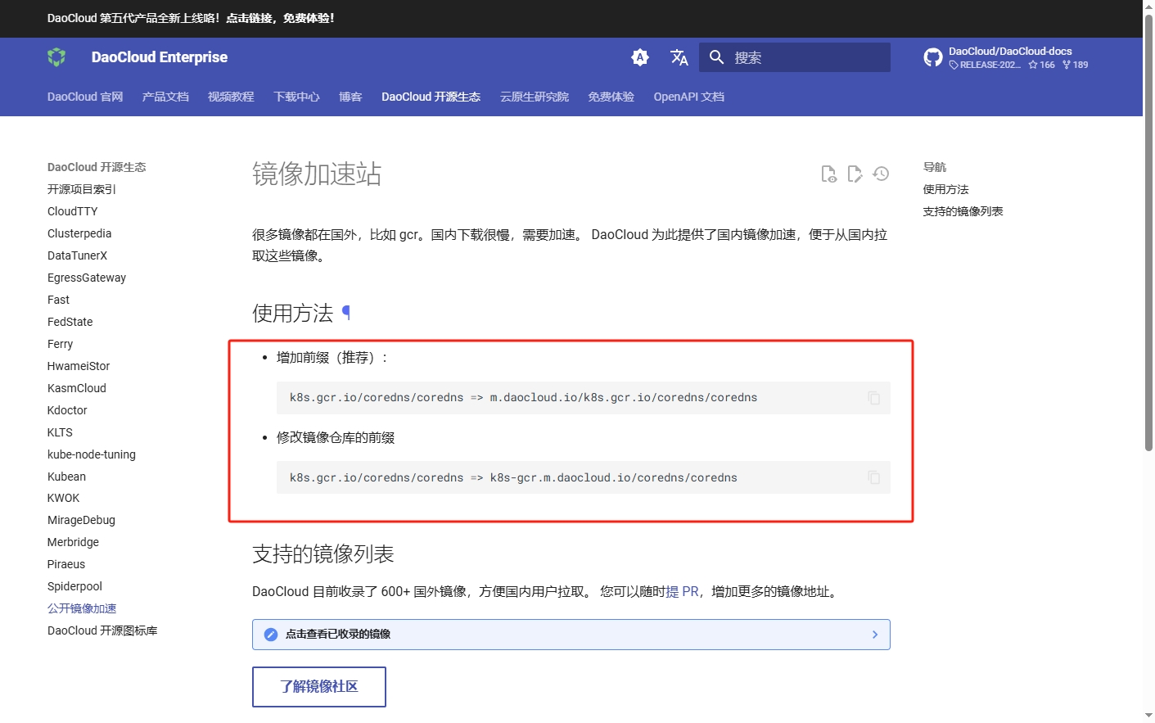Screen dimensions: 1155x723
Task: Jump to 使用方法 in the 导航 list
Action: [x=945, y=189]
